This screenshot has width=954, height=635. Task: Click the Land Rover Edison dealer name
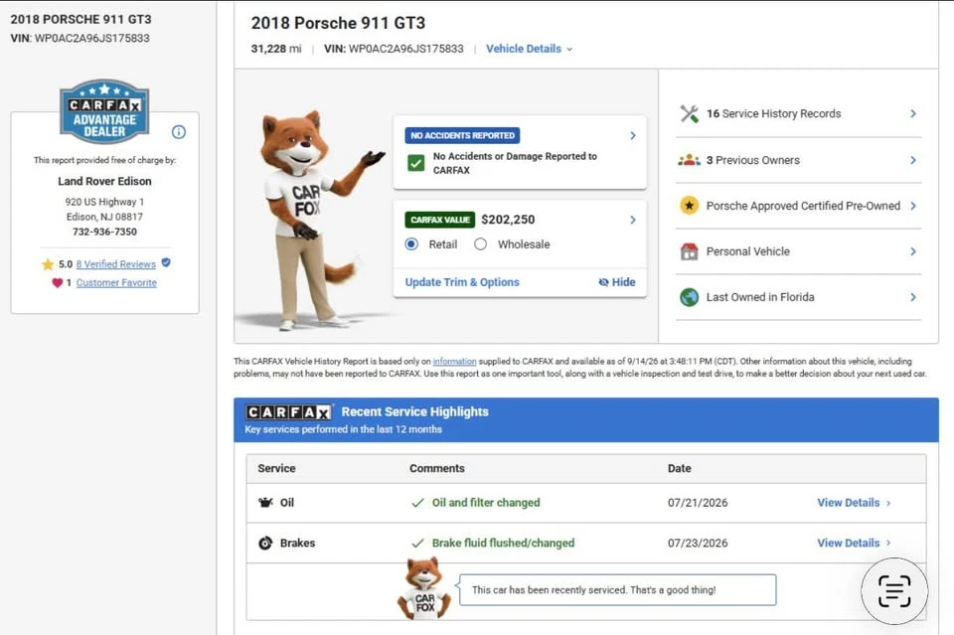pyautogui.click(x=104, y=181)
